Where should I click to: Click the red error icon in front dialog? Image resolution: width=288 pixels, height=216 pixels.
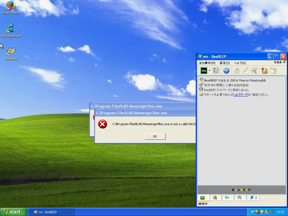coord(102,124)
